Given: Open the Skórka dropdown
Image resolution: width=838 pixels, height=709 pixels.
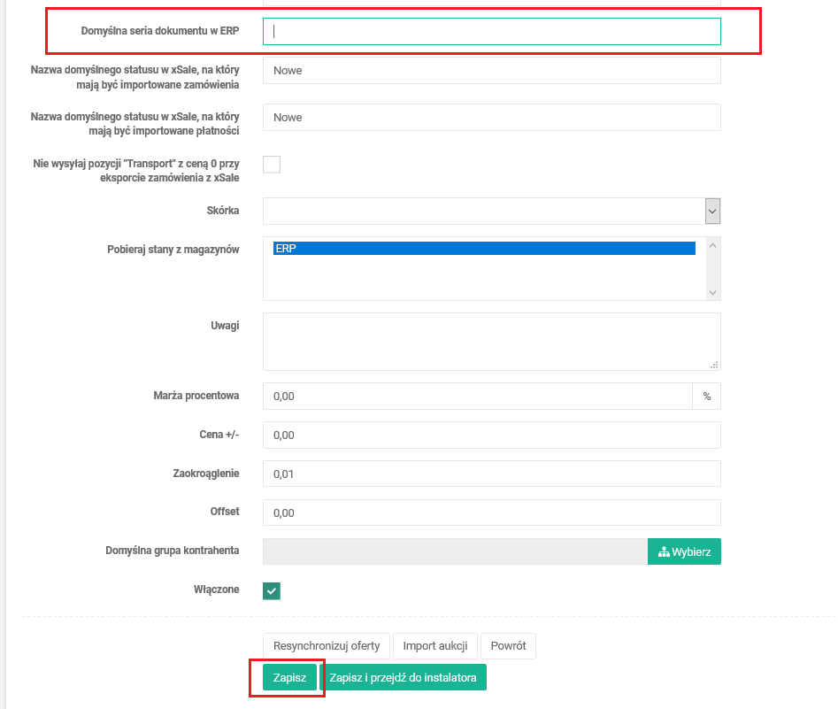Looking at the screenshot, I should point(491,211).
